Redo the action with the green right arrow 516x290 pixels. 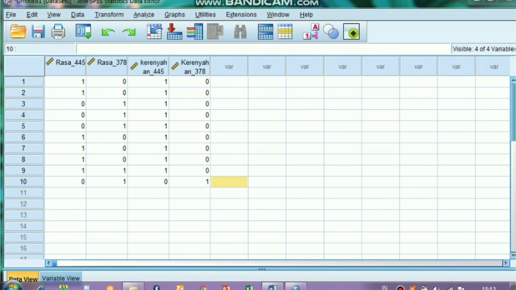(129, 32)
